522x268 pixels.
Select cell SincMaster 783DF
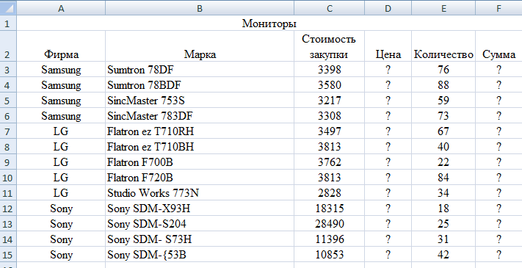click(x=200, y=116)
